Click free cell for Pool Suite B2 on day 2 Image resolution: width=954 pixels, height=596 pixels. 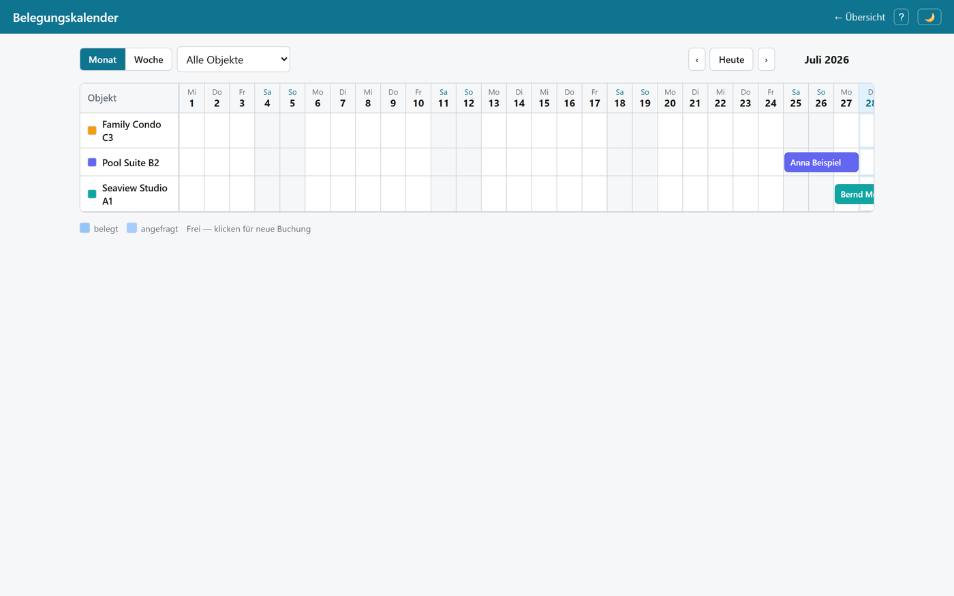[x=217, y=162]
